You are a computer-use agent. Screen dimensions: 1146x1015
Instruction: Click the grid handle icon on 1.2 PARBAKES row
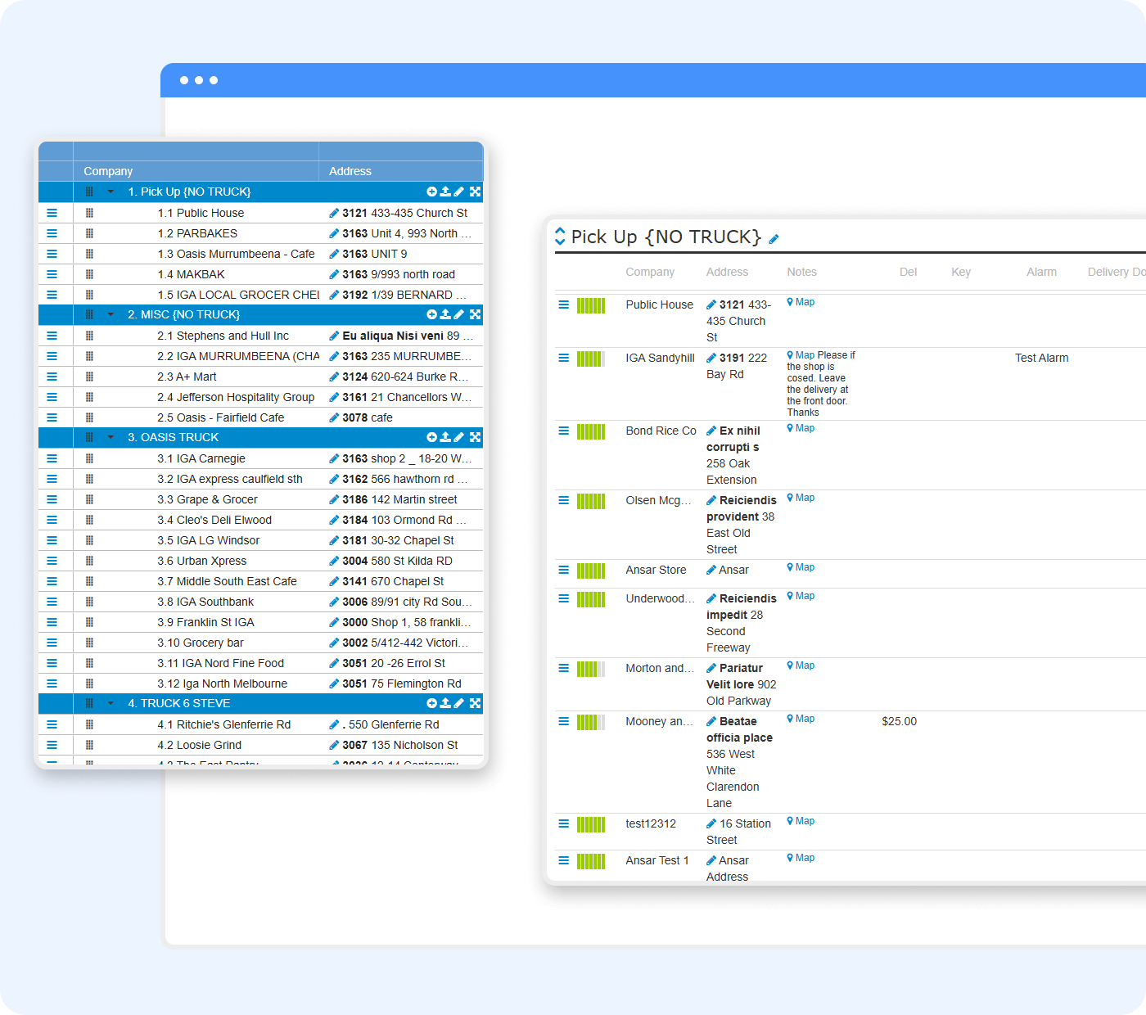89,233
